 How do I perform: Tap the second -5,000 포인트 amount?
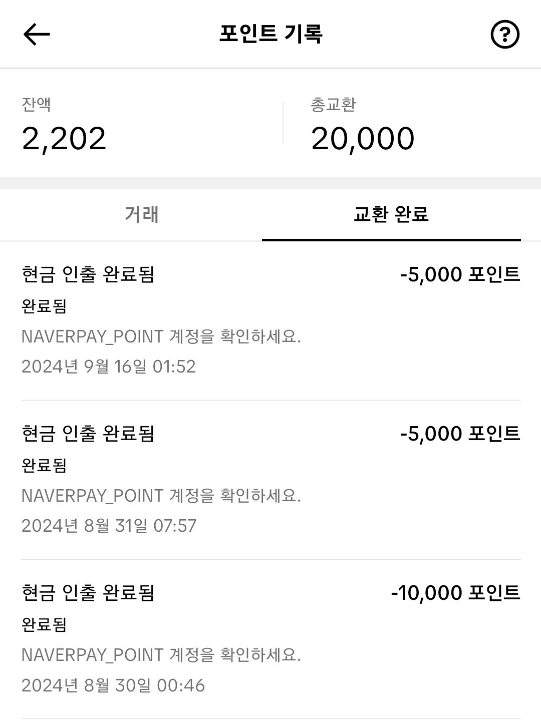tap(460, 434)
